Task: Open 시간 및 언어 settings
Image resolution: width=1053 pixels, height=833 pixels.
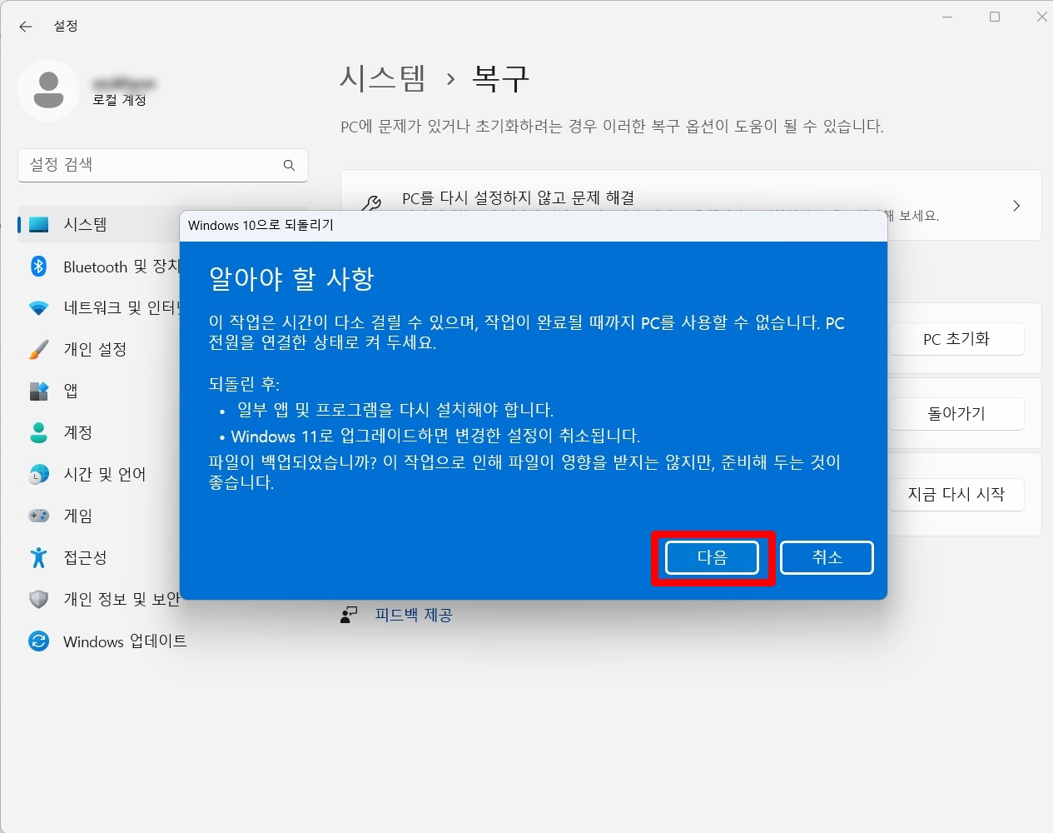Action: [99, 475]
